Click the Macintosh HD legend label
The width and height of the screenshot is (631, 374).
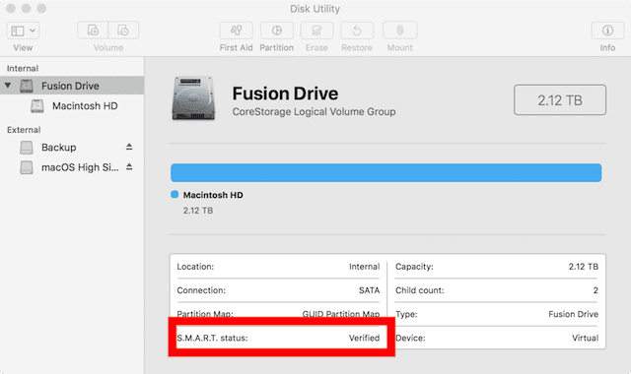pyautogui.click(x=213, y=195)
